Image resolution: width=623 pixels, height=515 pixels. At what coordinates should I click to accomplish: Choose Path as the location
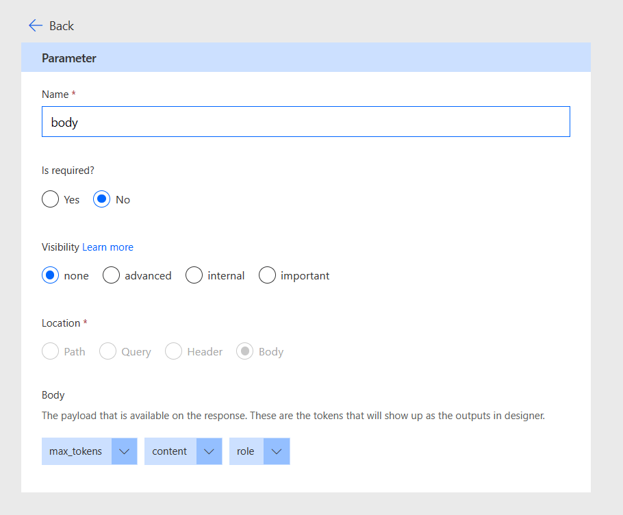click(51, 351)
